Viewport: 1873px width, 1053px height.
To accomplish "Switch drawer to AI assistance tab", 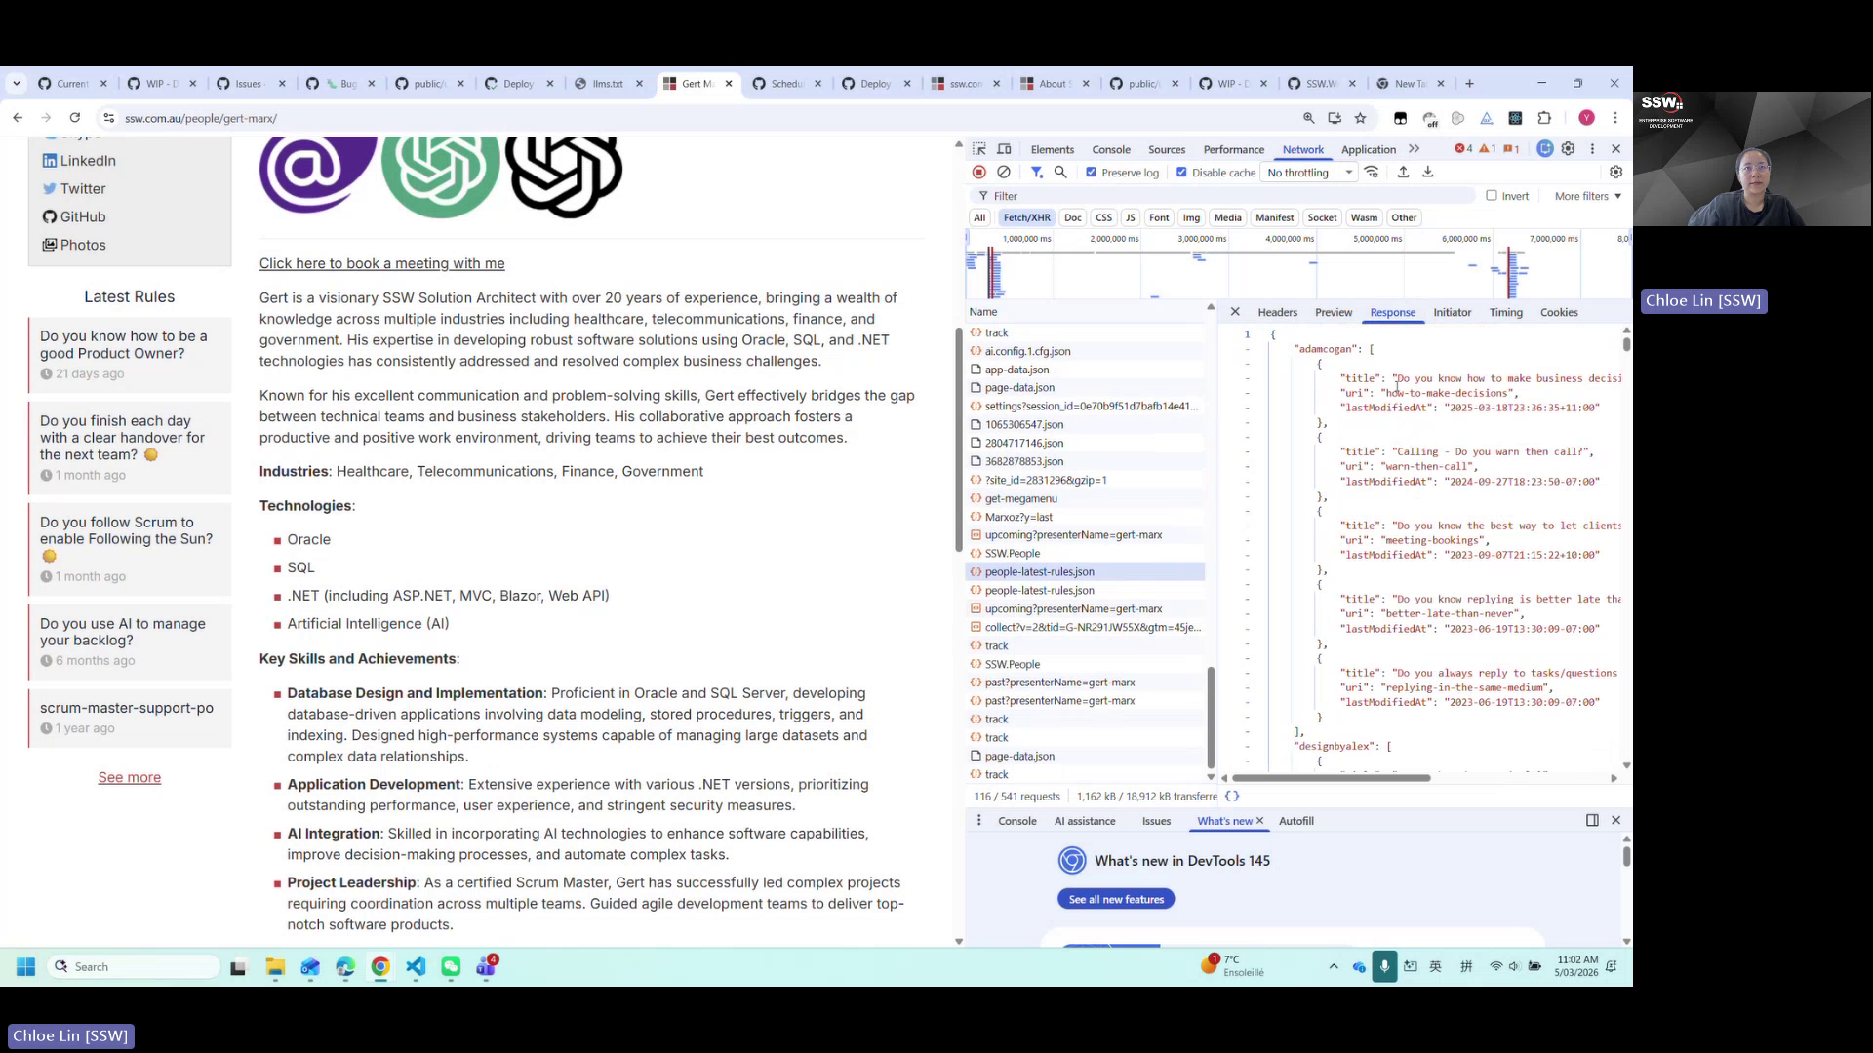I will pyautogui.click(x=1084, y=821).
